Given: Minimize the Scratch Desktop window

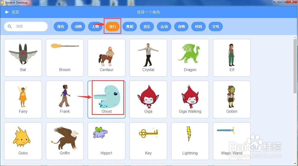Looking at the screenshot, I should [x=276, y=2].
